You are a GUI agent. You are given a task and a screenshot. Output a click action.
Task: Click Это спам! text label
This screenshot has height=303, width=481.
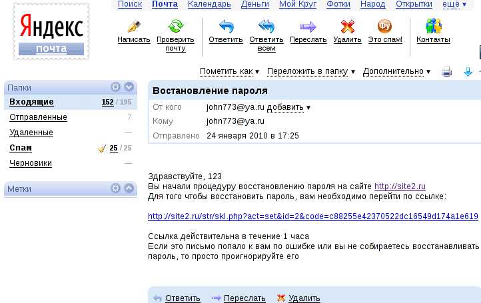click(x=385, y=40)
